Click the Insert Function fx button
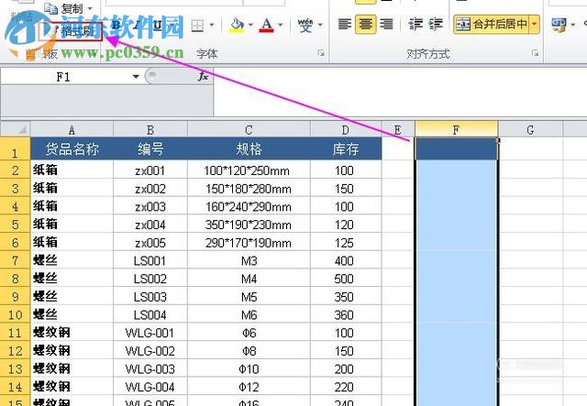Viewport: 587px width, 406px height. tap(204, 76)
